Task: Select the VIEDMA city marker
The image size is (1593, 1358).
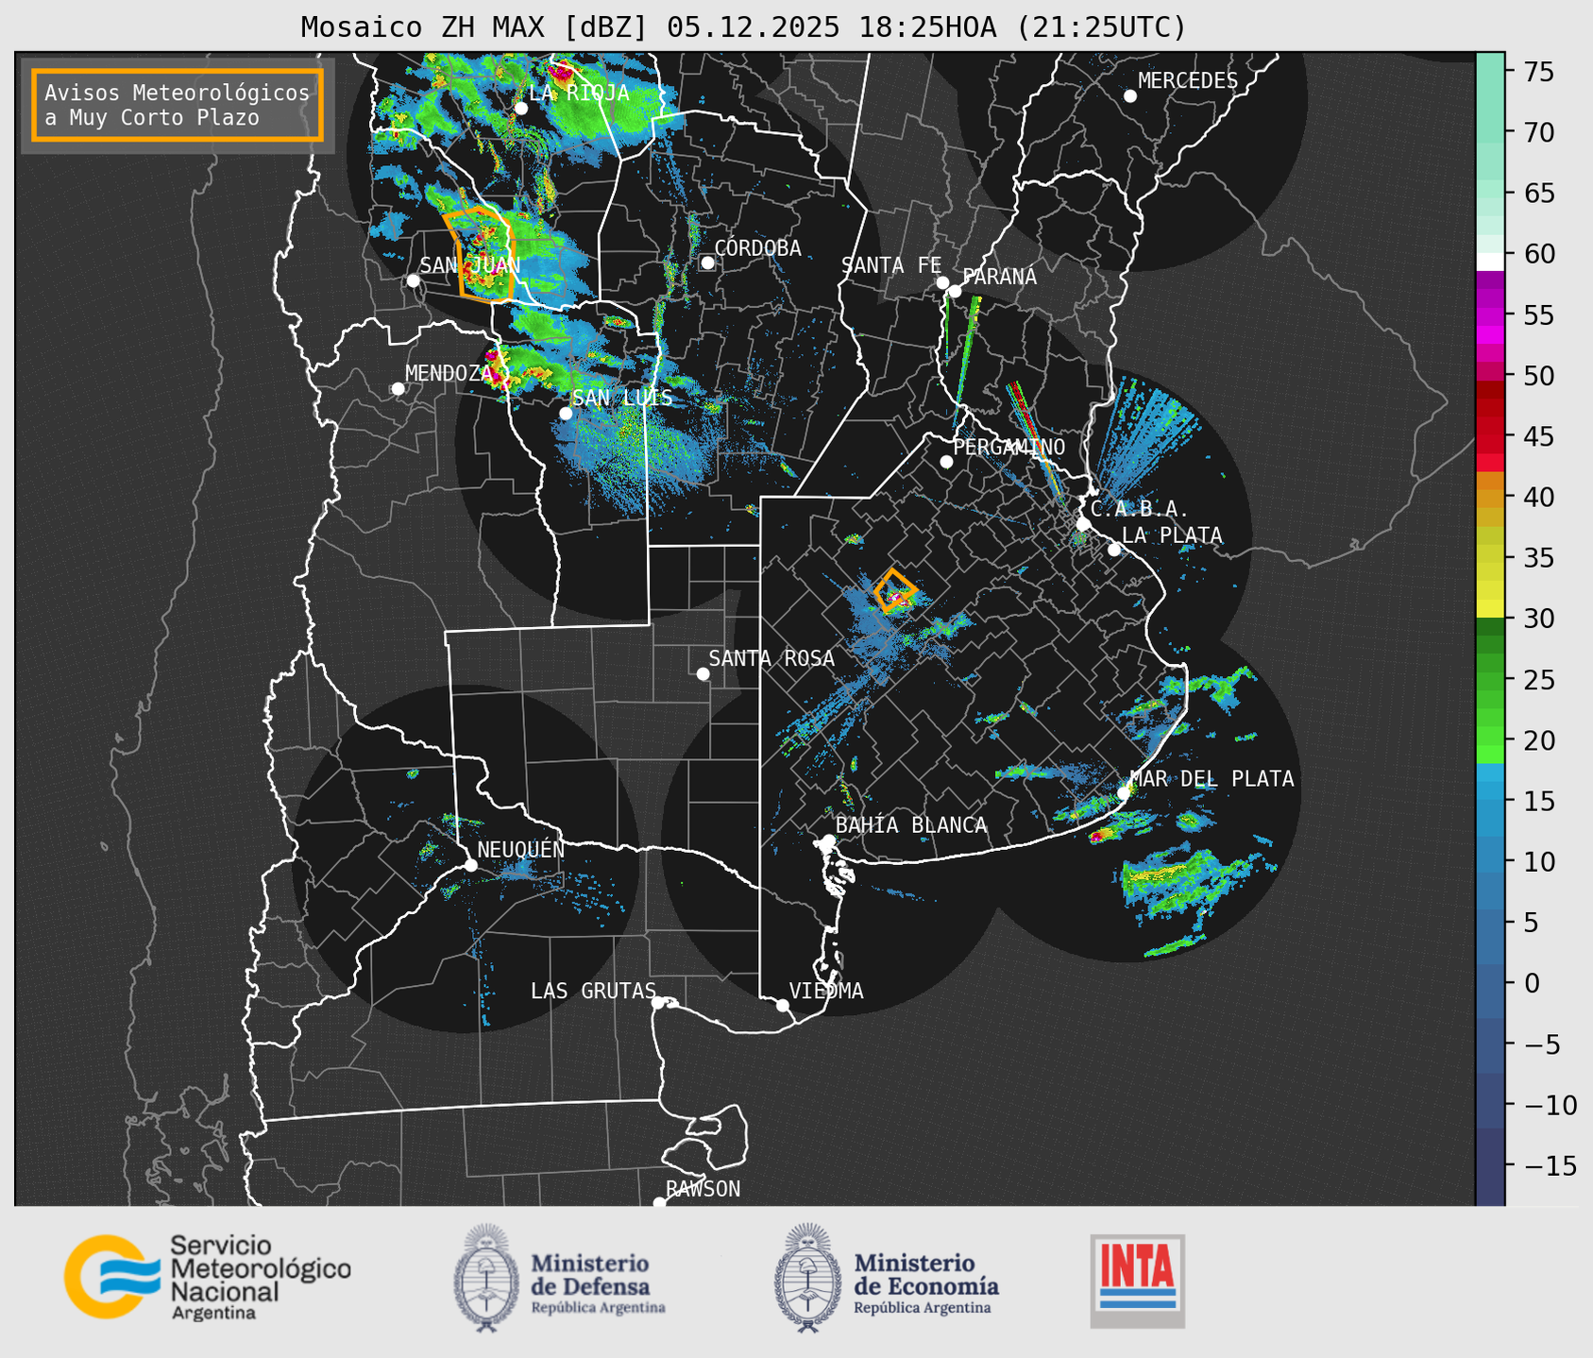Action: coord(783,1005)
